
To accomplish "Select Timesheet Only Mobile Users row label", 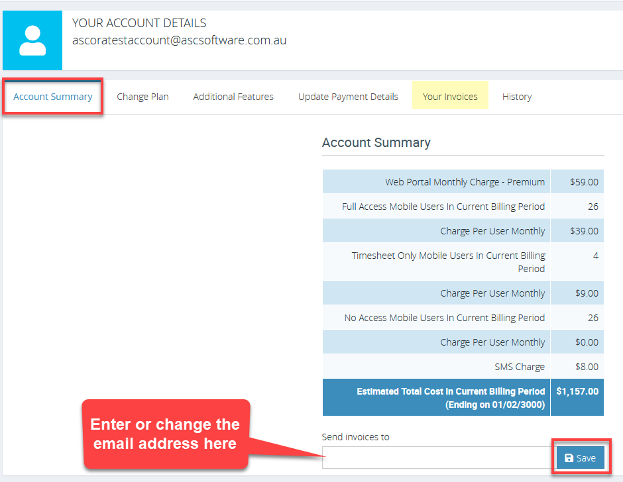I will (449, 262).
